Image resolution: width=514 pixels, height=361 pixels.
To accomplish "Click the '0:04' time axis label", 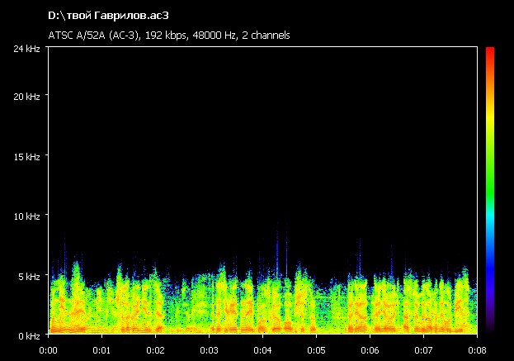I will coord(262,350).
